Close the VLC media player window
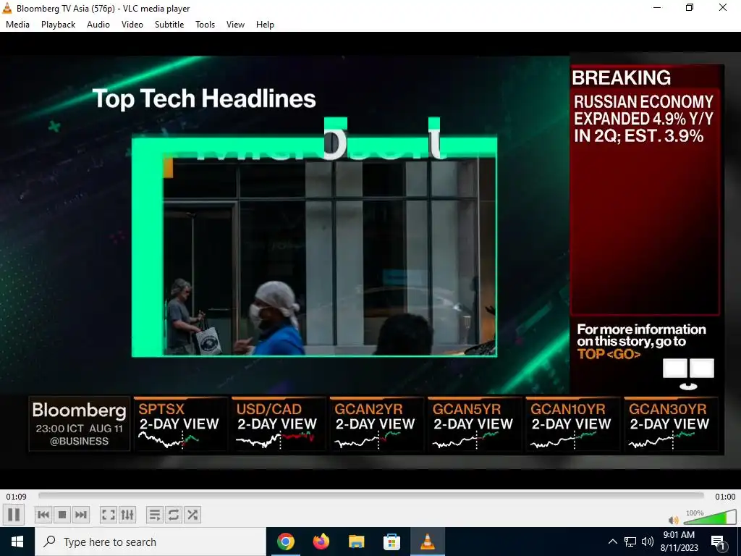The width and height of the screenshot is (741, 556). 723,7
